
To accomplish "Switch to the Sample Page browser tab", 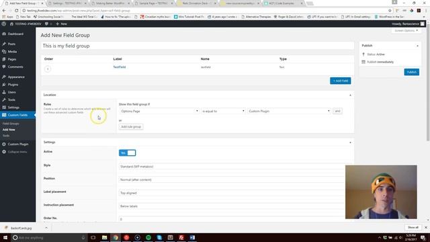I will click(154, 3).
